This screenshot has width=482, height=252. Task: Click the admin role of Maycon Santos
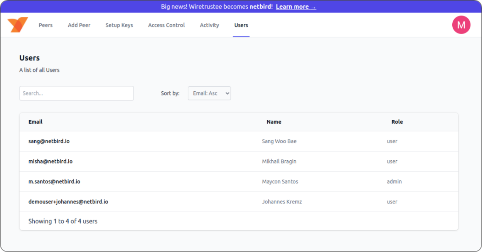pyautogui.click(x=394, y=181)
